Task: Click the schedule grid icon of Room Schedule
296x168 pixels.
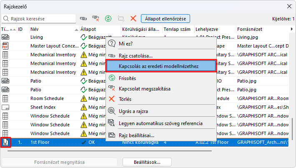Action: (x=5, y=98)
